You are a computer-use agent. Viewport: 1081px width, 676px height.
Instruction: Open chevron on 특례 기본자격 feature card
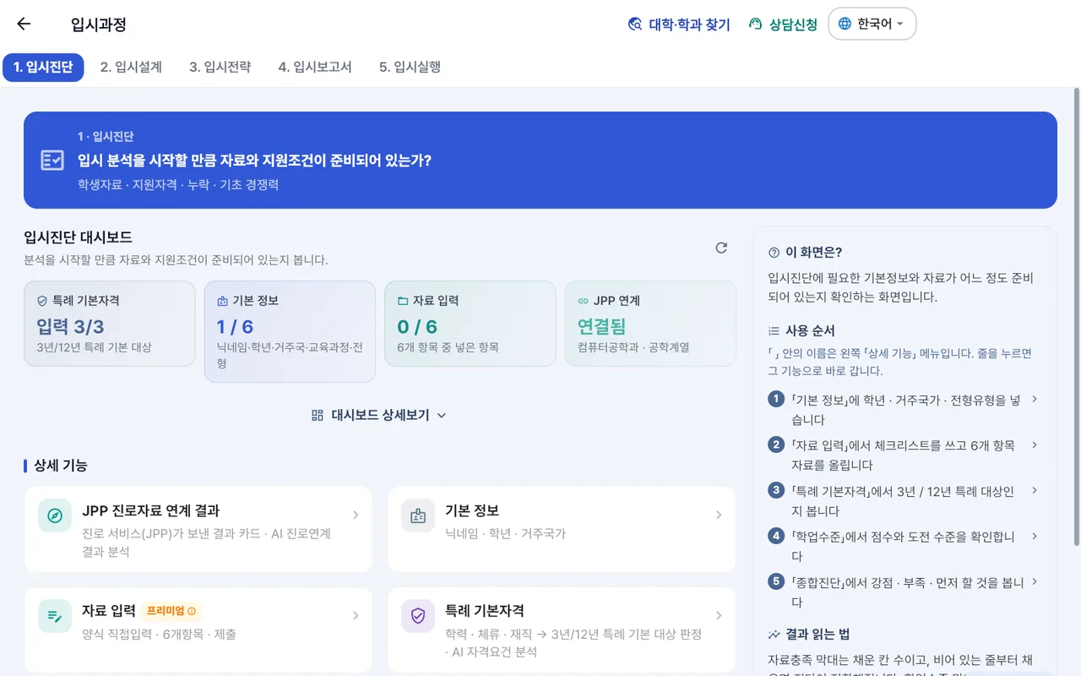tap(719, 615)
